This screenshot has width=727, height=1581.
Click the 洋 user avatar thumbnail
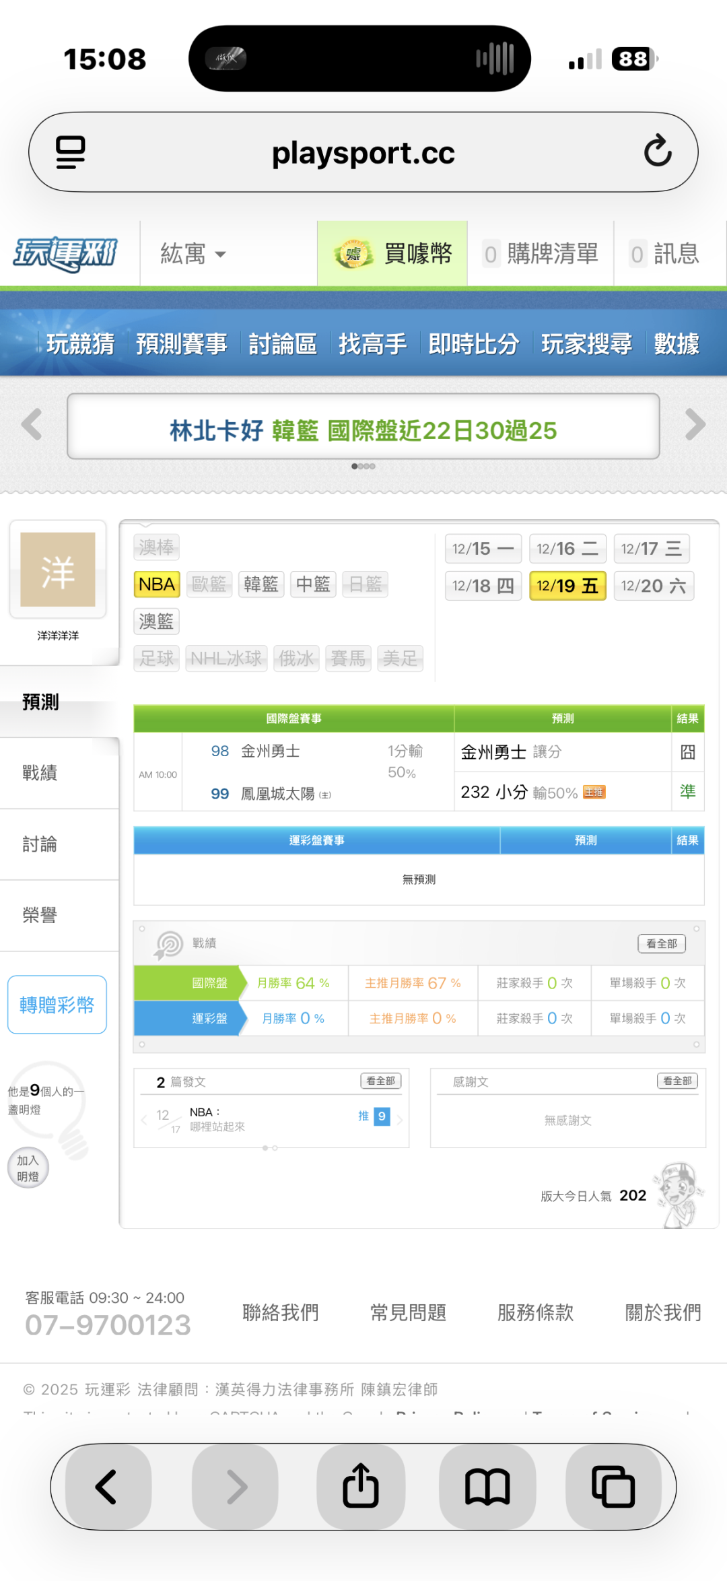point(58,570)
